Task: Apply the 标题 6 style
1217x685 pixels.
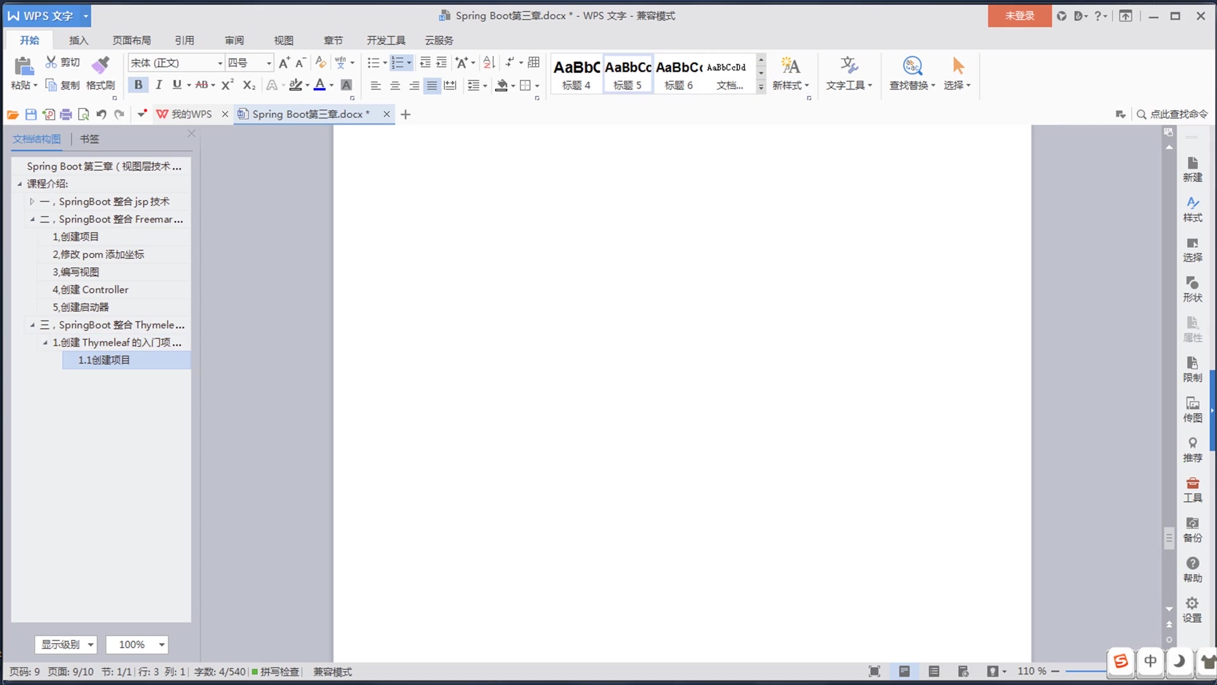Action: point(678,74)
